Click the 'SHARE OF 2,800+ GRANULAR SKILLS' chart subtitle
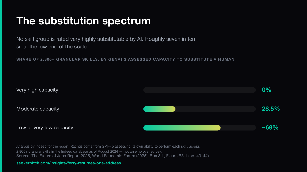 tap(125, 59)
